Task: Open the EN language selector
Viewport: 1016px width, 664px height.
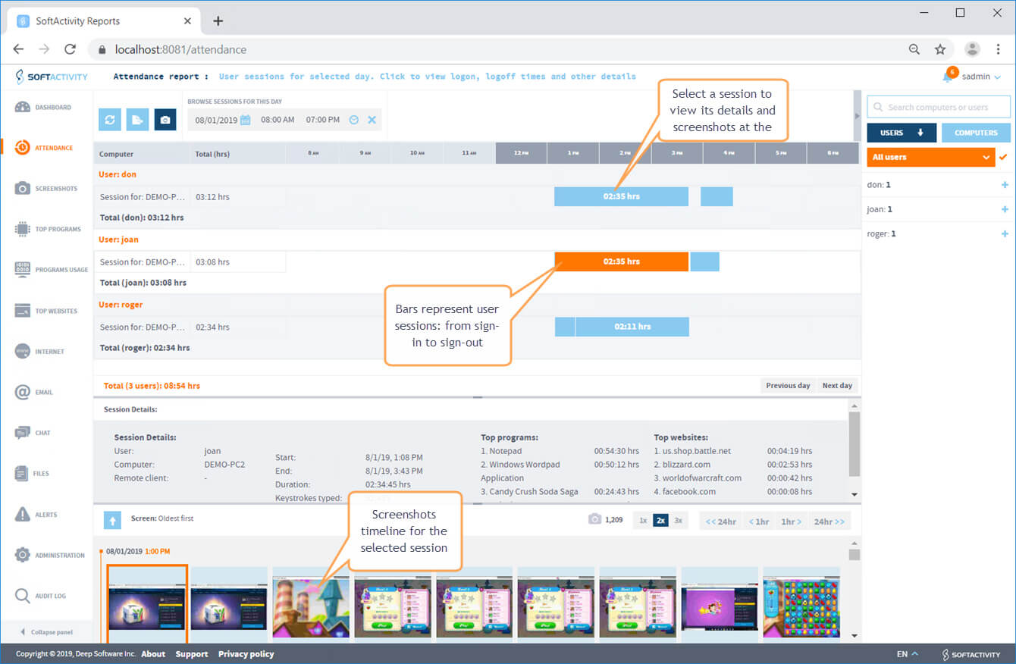Action: point(907,653)
